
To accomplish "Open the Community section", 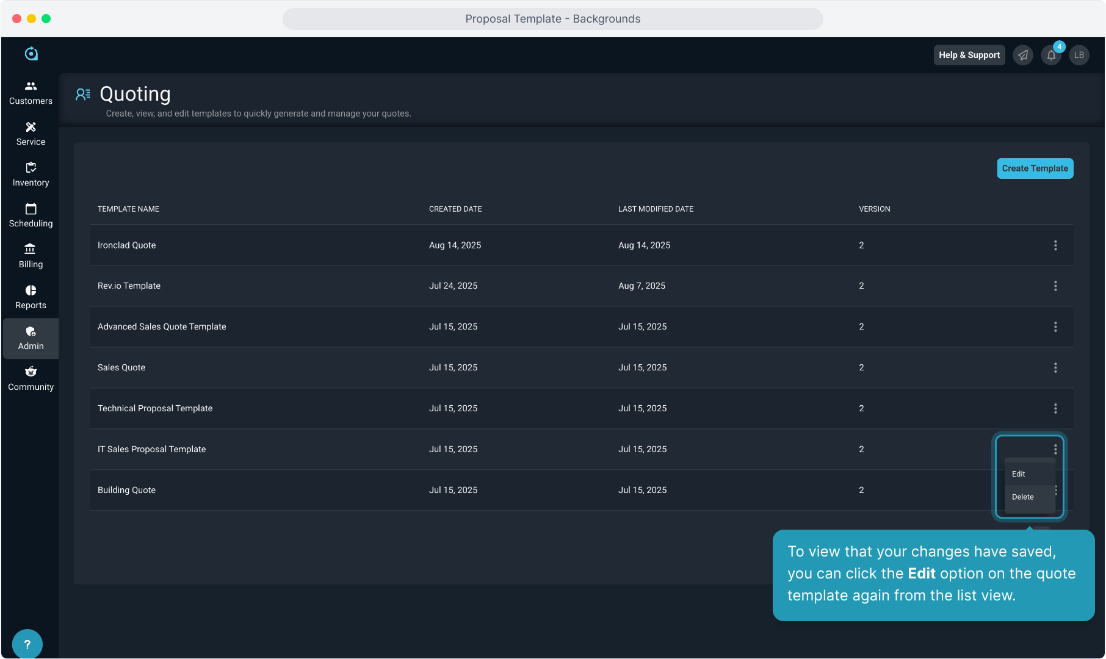I will (x=31, y=380).
